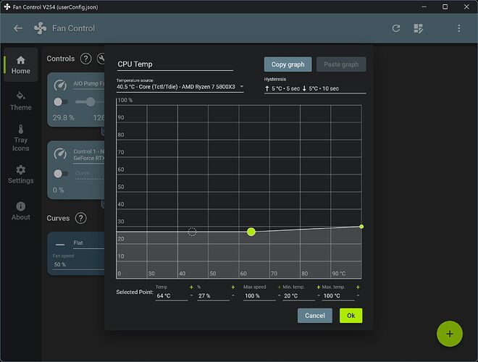Click the Copy graph button

pyautogui.click(x=288, y=64)
